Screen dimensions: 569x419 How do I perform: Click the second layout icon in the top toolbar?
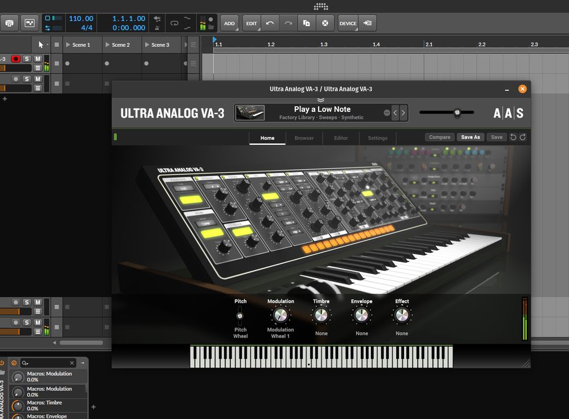coord(30,23)
